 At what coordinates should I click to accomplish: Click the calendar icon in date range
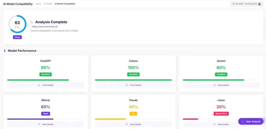(x=259, y=4)
